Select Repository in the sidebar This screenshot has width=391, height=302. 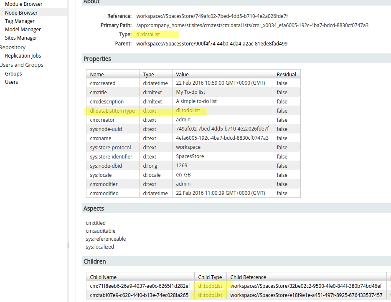13,47
